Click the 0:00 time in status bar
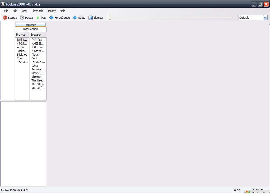Viewport: 270px width, 194px height. click(x=237, y=190)
